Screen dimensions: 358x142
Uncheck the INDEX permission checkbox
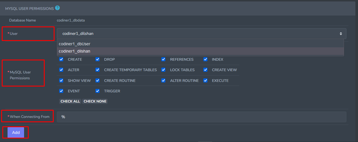click(206, 59)
